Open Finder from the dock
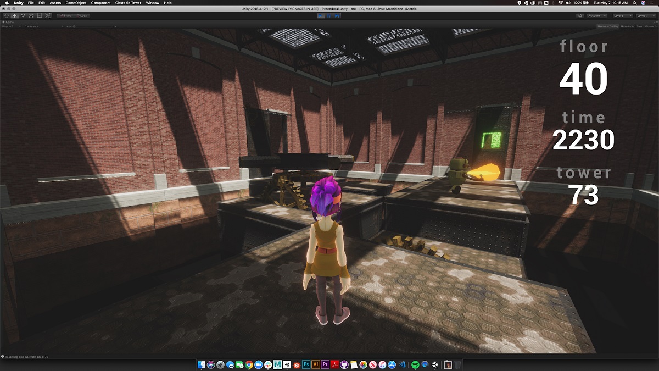659x371 pixels. [202, 364]
